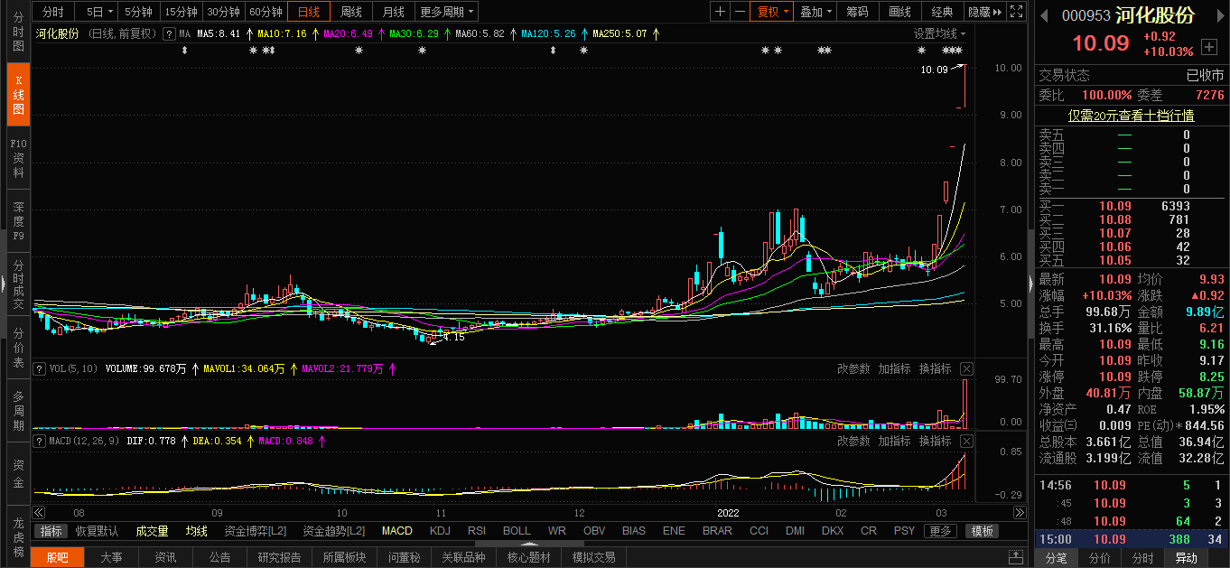This screenshot has width=1230, height=568.
Task: Toggle the RSI indicator
Action: click(477, 531)
